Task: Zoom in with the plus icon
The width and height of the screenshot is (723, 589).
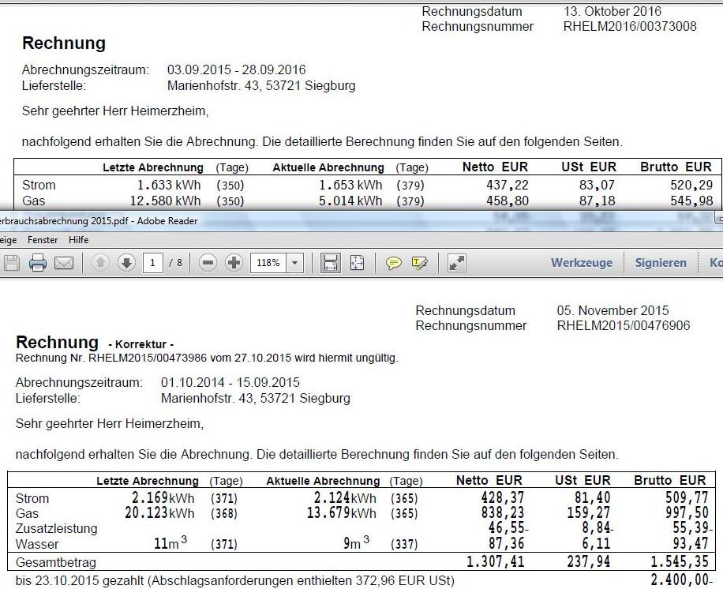Action: point(234,263)
